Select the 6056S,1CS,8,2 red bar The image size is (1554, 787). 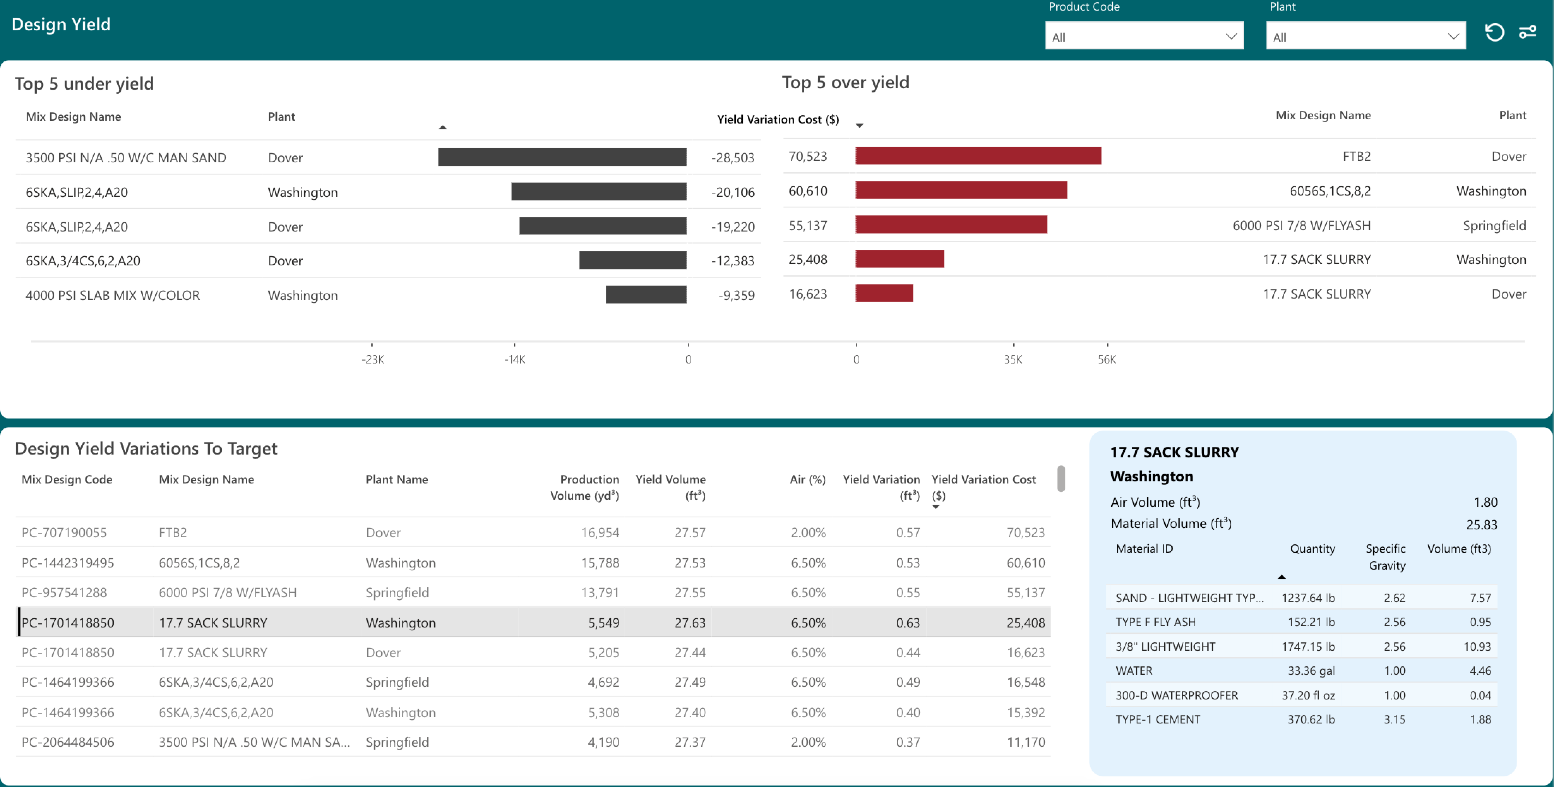(961, 190)
